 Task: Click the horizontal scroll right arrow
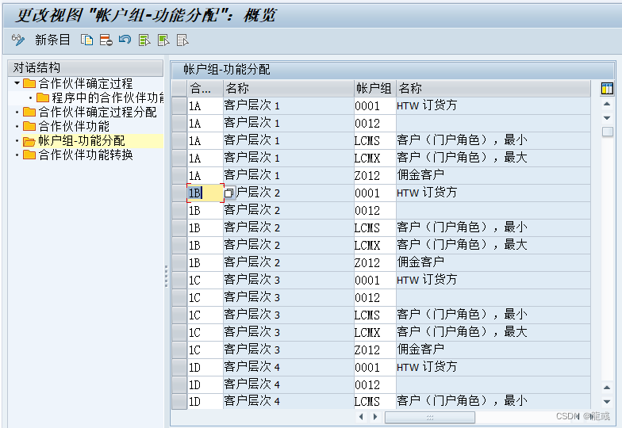click(x=374, y=417)
